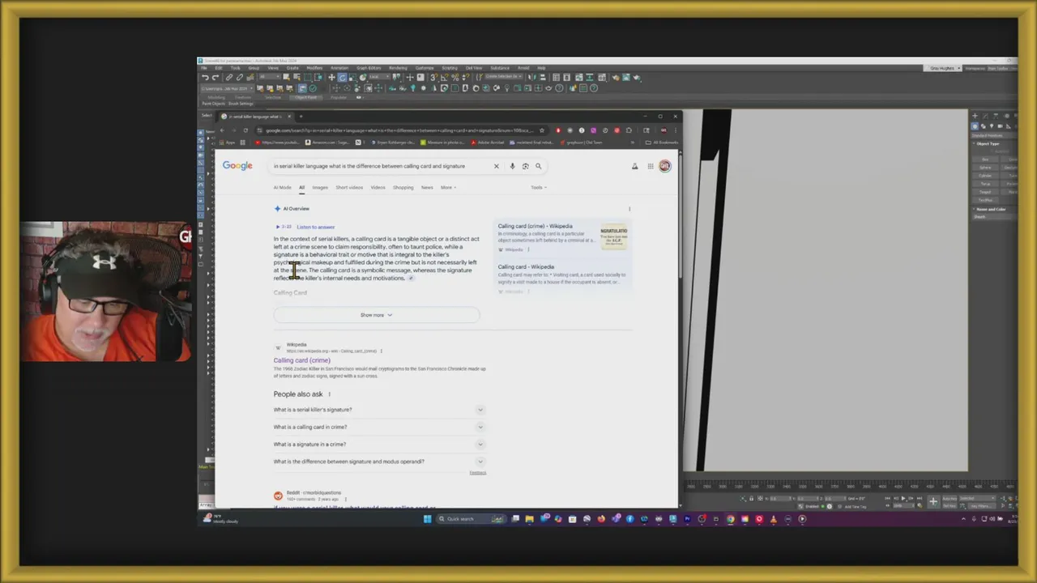Open the Graph Editors menu
The image size is (1037, 583).
click(x=369, y=68)
